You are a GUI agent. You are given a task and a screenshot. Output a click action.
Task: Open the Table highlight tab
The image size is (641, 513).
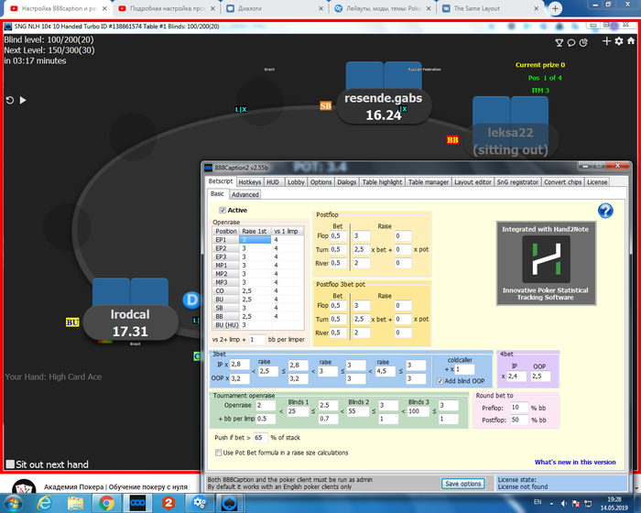[x=382, y=182]
